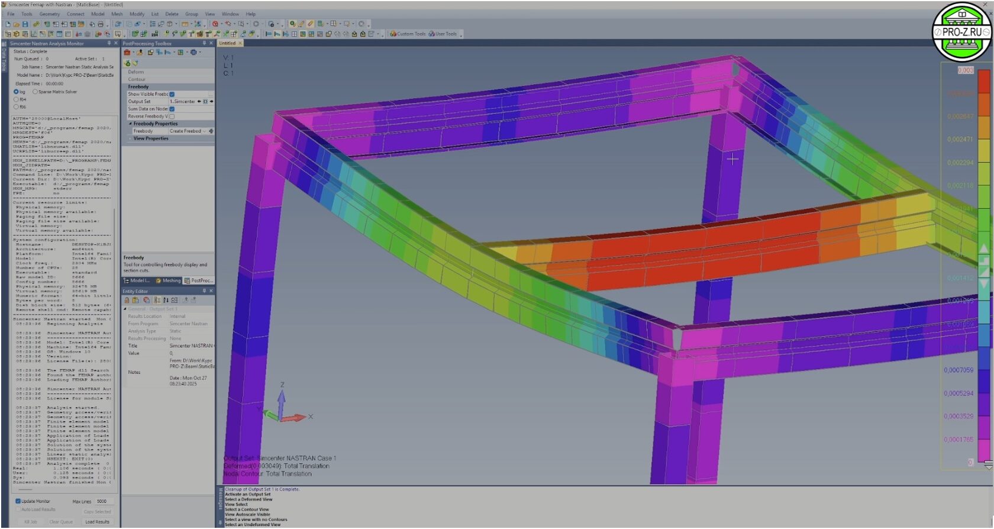Pin the PostProcessing Toolbox panel
This screenshot has width=994, height=529.
(204, 43)
